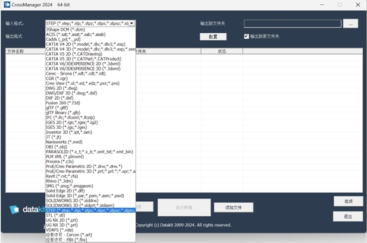This screenshot has height=243, width=367.
Task: Click the 状态 column header
Action: coord(222,51)
